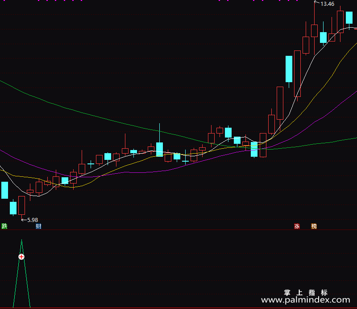Click the orange 榜 event marker
The image size is (357, 309).
pyautogui.click(x=314, y=226)
